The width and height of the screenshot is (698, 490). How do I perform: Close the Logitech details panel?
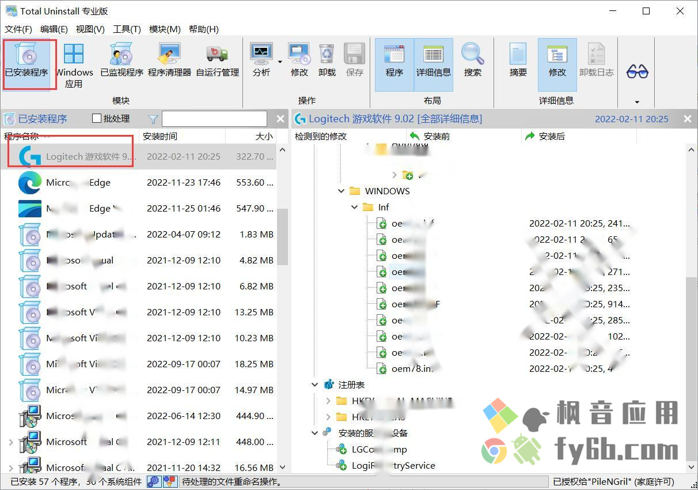pyautogui.click(x=687, y=119)
